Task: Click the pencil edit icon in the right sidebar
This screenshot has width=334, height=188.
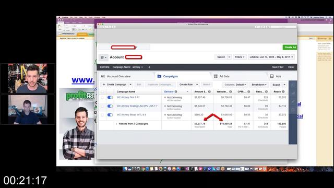Action: (293, 102)
